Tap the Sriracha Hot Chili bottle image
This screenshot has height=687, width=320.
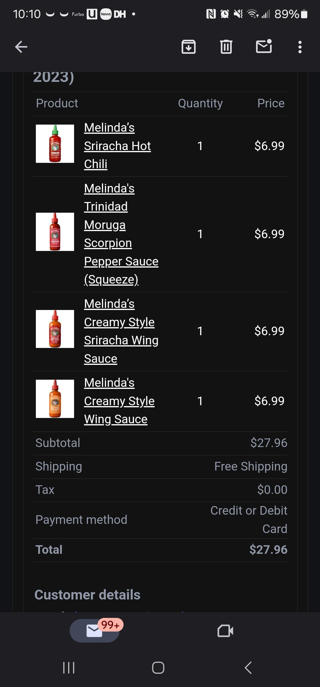coord(55,144)
